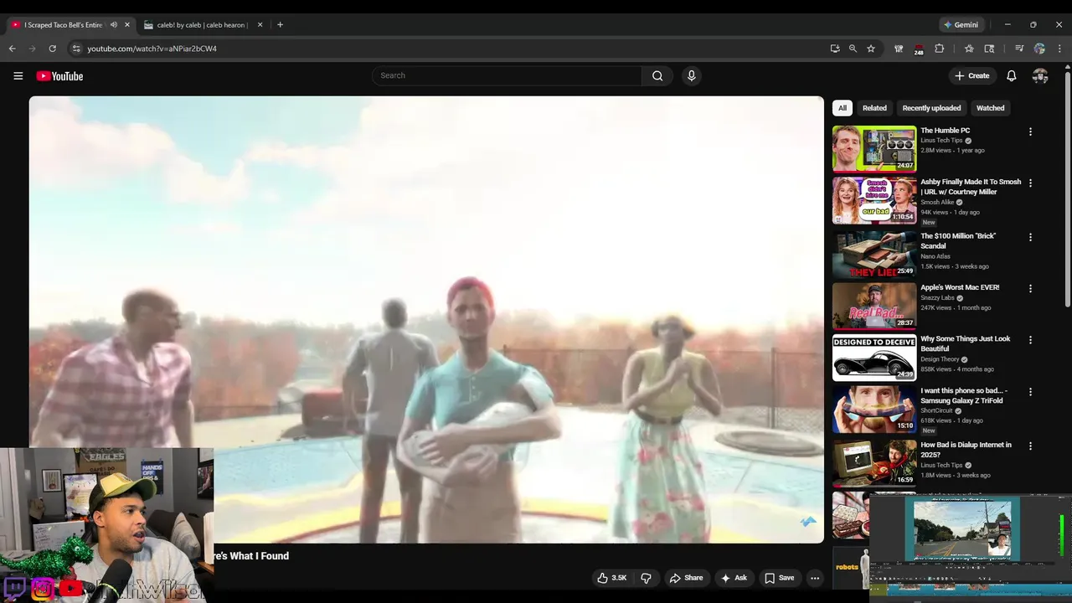The image size is (1072, 603).
Task: Close the caleb hearon tab
Action: 260,25
